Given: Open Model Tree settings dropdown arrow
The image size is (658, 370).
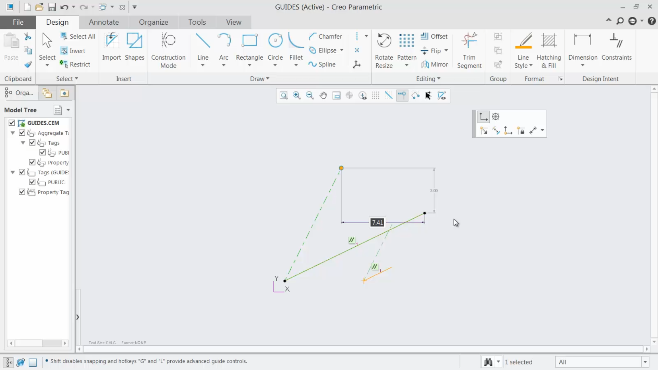Looking at the screenshot, I should 68,110.
